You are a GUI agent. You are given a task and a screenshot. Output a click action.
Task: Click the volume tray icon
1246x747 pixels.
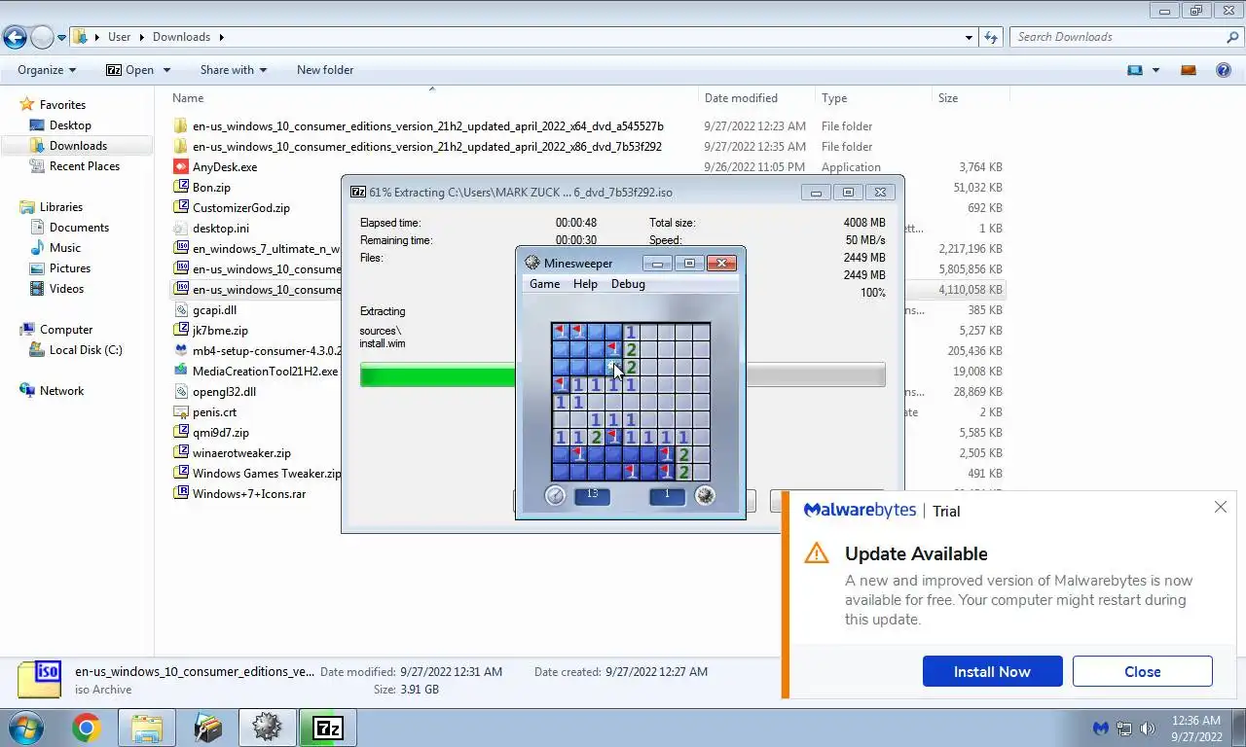(1148, 729)
